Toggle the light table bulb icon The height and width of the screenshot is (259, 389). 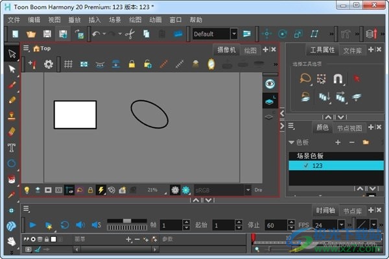coord(27,190)
